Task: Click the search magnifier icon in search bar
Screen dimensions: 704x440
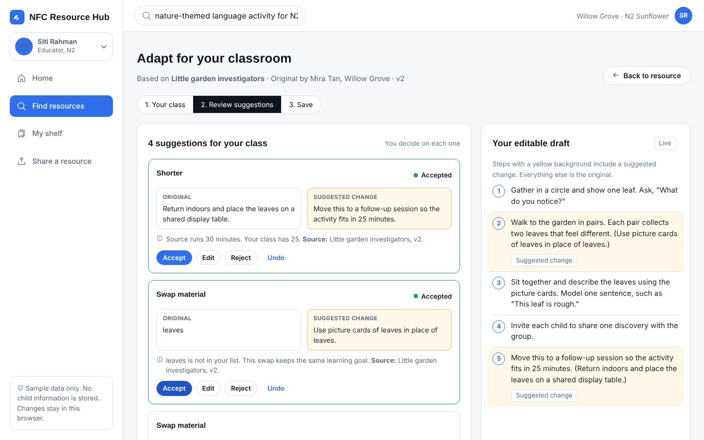Action: 146,16
